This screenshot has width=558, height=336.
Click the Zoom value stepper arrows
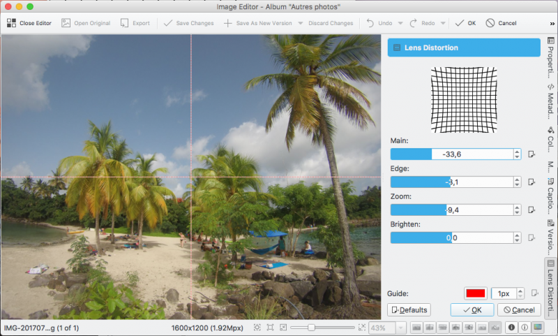point(517,210)
